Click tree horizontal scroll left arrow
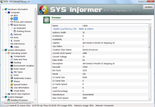The width and height of the screenshot is (155, 107). click(x=2, y=102)
